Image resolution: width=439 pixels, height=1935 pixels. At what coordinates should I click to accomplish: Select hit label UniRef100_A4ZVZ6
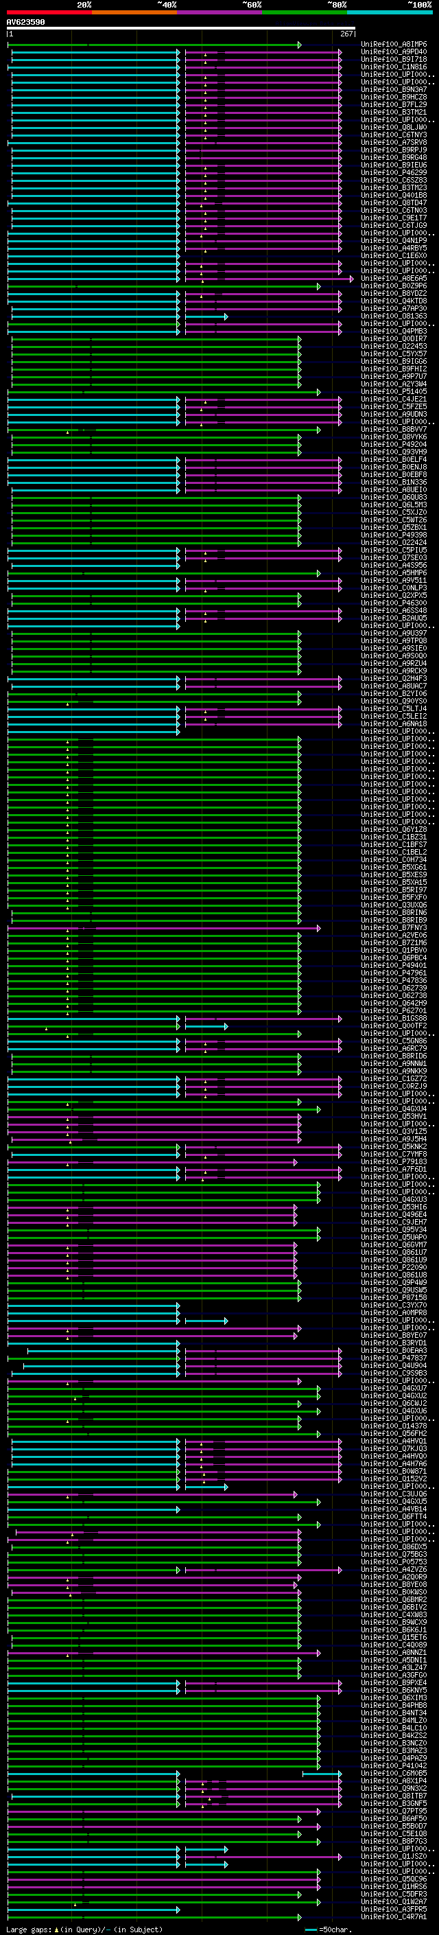tap(394, 1569)
